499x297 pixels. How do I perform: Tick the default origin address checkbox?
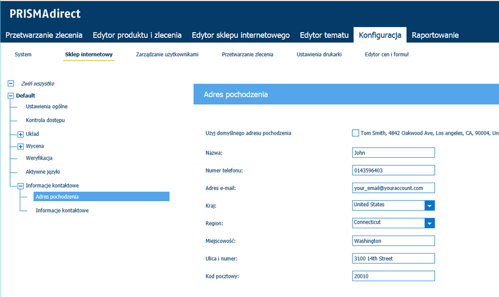click(x=355, y=133)
